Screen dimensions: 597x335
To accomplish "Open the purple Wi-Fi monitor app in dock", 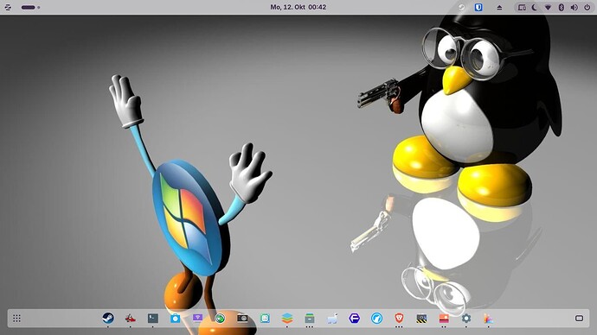I will click(x=197, y=318).
